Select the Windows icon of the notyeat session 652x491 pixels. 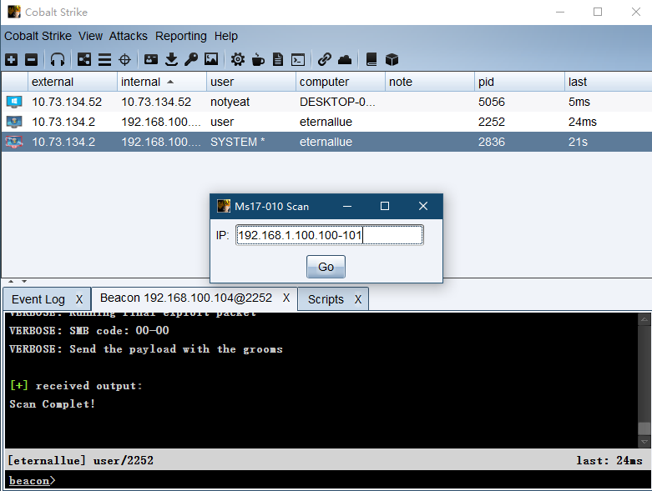[14, 102]
